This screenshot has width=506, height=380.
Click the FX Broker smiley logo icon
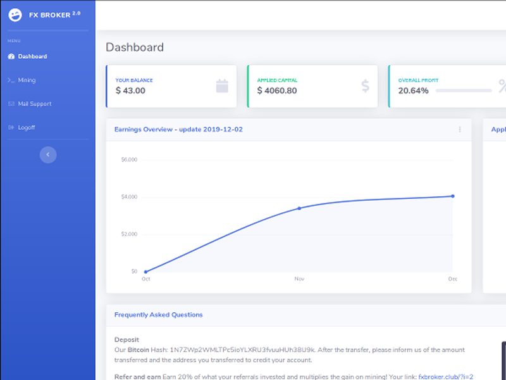[x=15, y=15]
